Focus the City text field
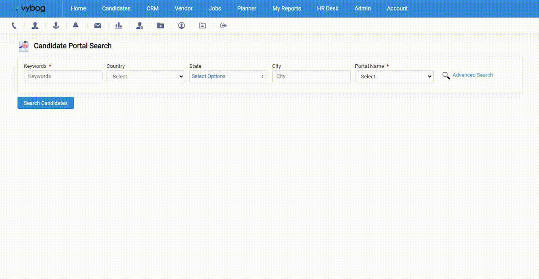Screen dimensions: 539x279 point(311,76)
